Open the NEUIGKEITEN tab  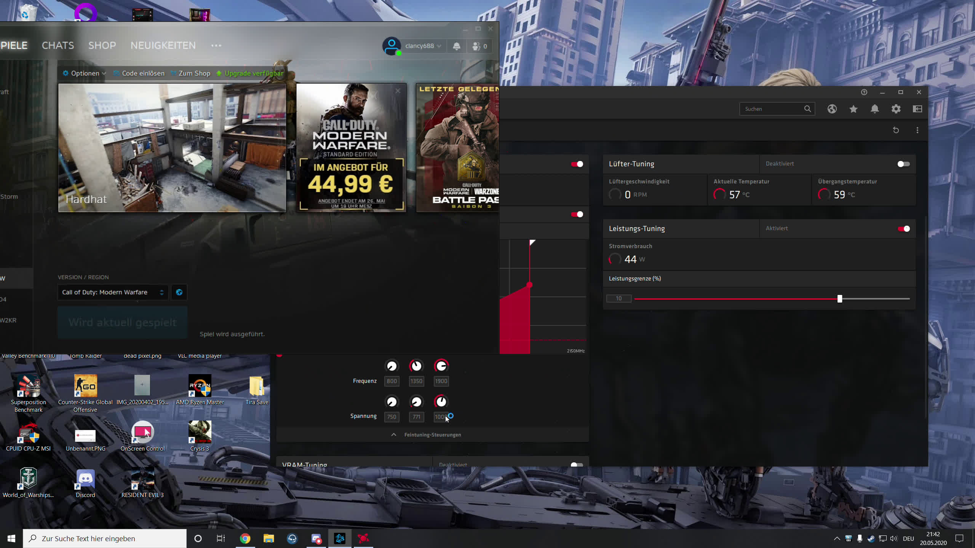tap(163, 46)
